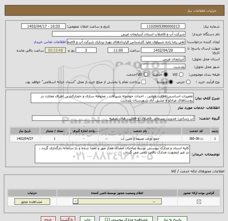Click the الزامی بودن ارائه مجوز column header
Viewport: 228px width, 221px height.
click(199, 193)
